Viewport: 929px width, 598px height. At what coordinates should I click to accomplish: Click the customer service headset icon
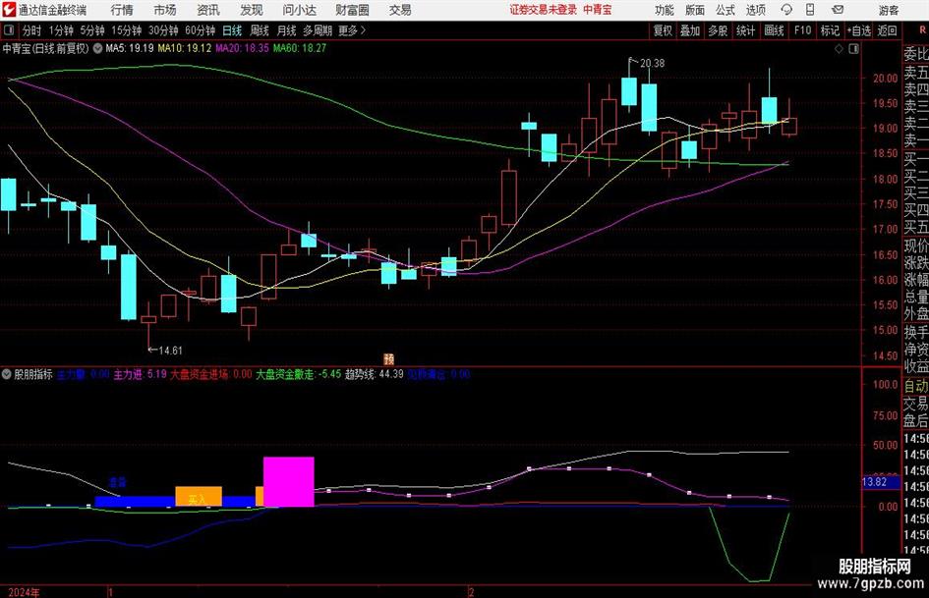point(786,10)
